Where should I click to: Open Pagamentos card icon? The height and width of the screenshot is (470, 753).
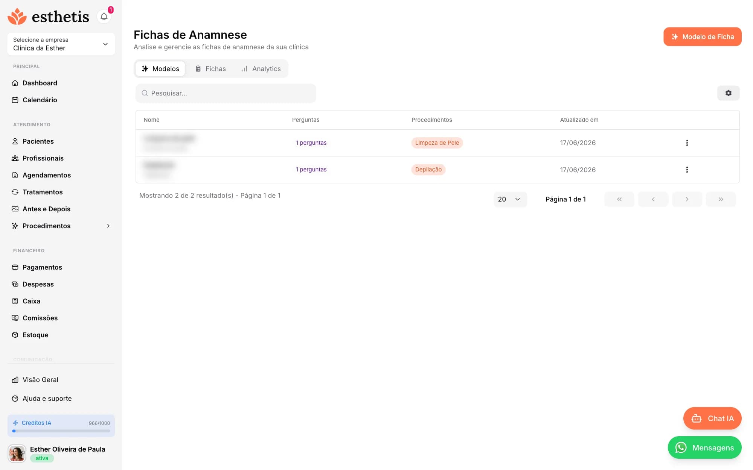click(15, 267)
